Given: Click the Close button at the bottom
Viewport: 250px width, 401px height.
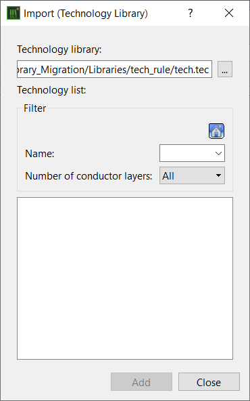Looking at the screenshot, I should coord(209,381).
